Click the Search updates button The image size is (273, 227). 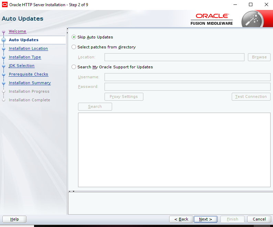(95, 106)
